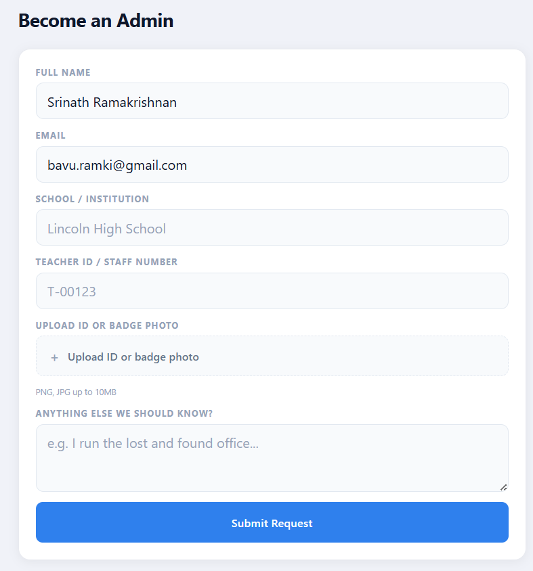Click the FULL NAME field label

(x=63, y=72)
